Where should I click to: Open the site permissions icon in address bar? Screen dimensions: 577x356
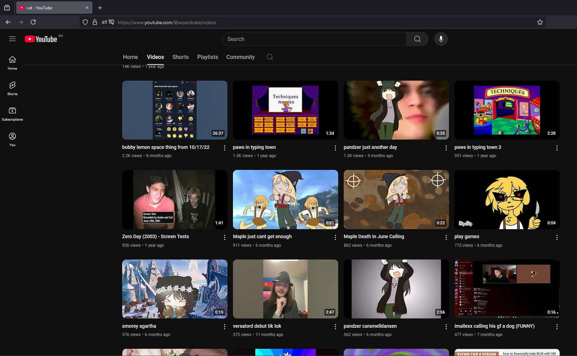(x=105, y=22)
